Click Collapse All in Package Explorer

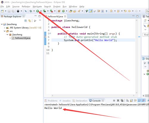[26, 21]
